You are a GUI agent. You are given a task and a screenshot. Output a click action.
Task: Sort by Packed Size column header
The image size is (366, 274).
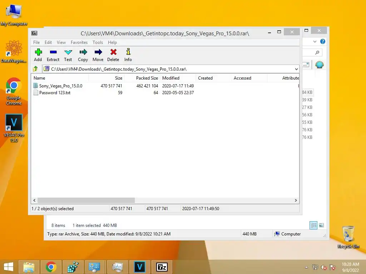point(142,78)
